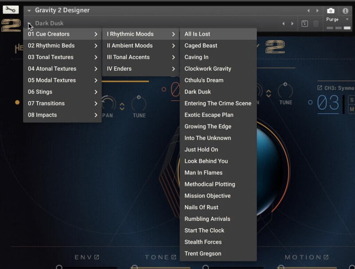
Task: Open the instrument info icon
Action: [x=345, y=11]
